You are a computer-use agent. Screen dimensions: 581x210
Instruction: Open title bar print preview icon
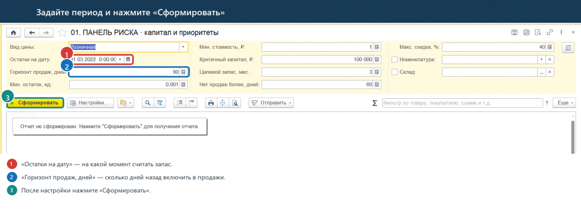pyautogui.click(x=538, y=32)
